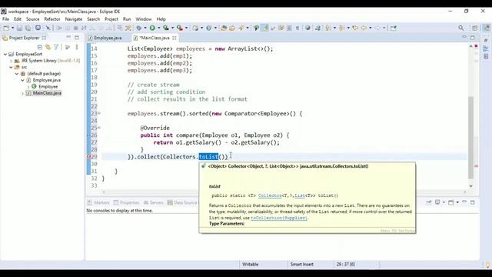Click the Search flashlight toolbar icon
The height and width of the screenshot is (277, 492).
coord(241,28)
